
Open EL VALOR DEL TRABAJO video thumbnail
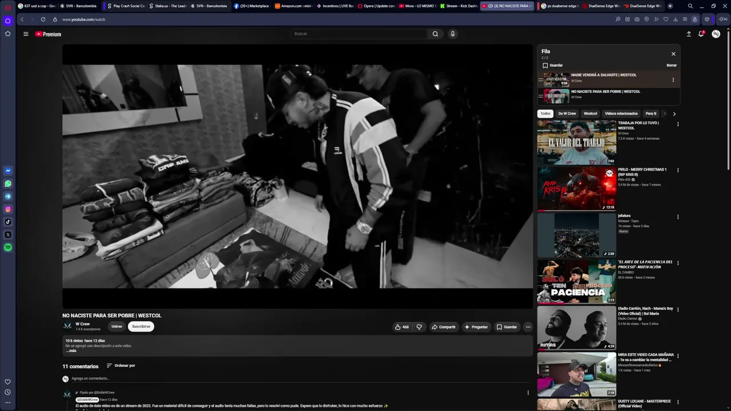pos(577,142)
